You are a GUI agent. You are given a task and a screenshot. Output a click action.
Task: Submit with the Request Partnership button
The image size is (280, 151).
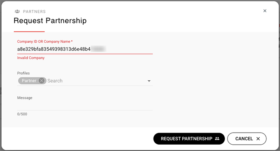click(189, 139)
